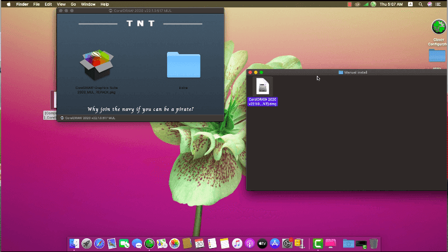The image size is (448, 252).
Task: Open Clover Configurator desktop icon
Action: [x=438, y=27]
